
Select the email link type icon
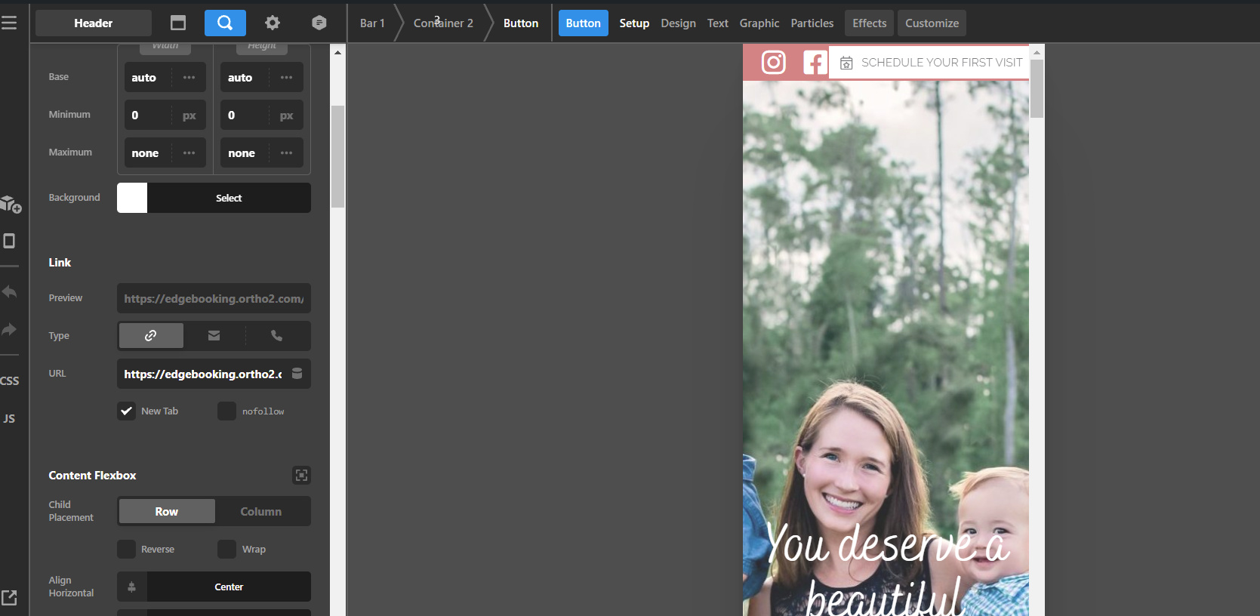tap(214, 336)
